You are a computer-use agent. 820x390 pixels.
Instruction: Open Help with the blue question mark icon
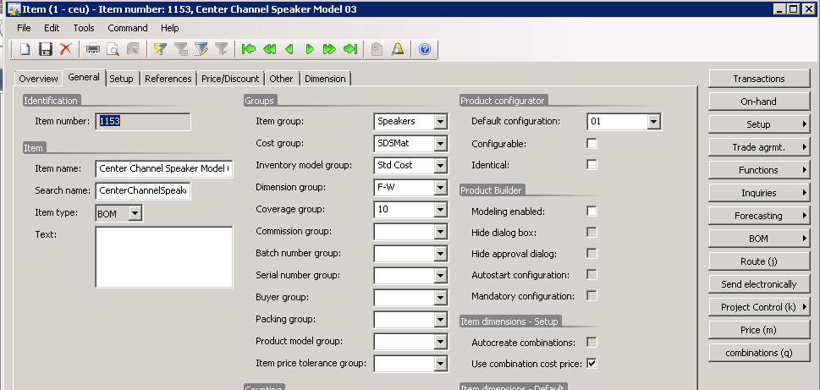pos(424,49)
